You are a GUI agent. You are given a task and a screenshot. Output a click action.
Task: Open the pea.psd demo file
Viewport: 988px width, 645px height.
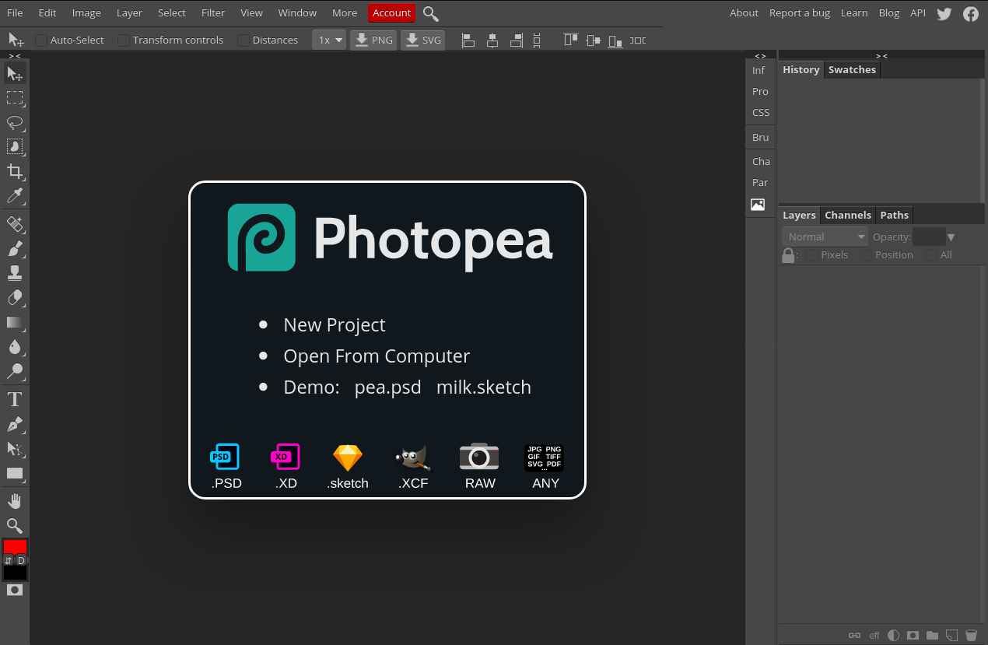tap(387, 387)
